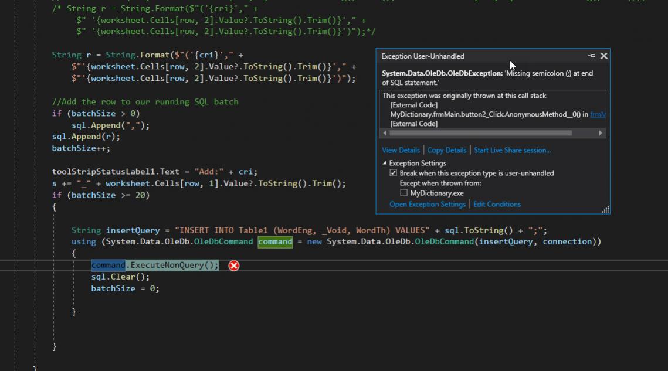Click the 'sql.Append(r);' line

pyautogui.click(x=86, y=137)
